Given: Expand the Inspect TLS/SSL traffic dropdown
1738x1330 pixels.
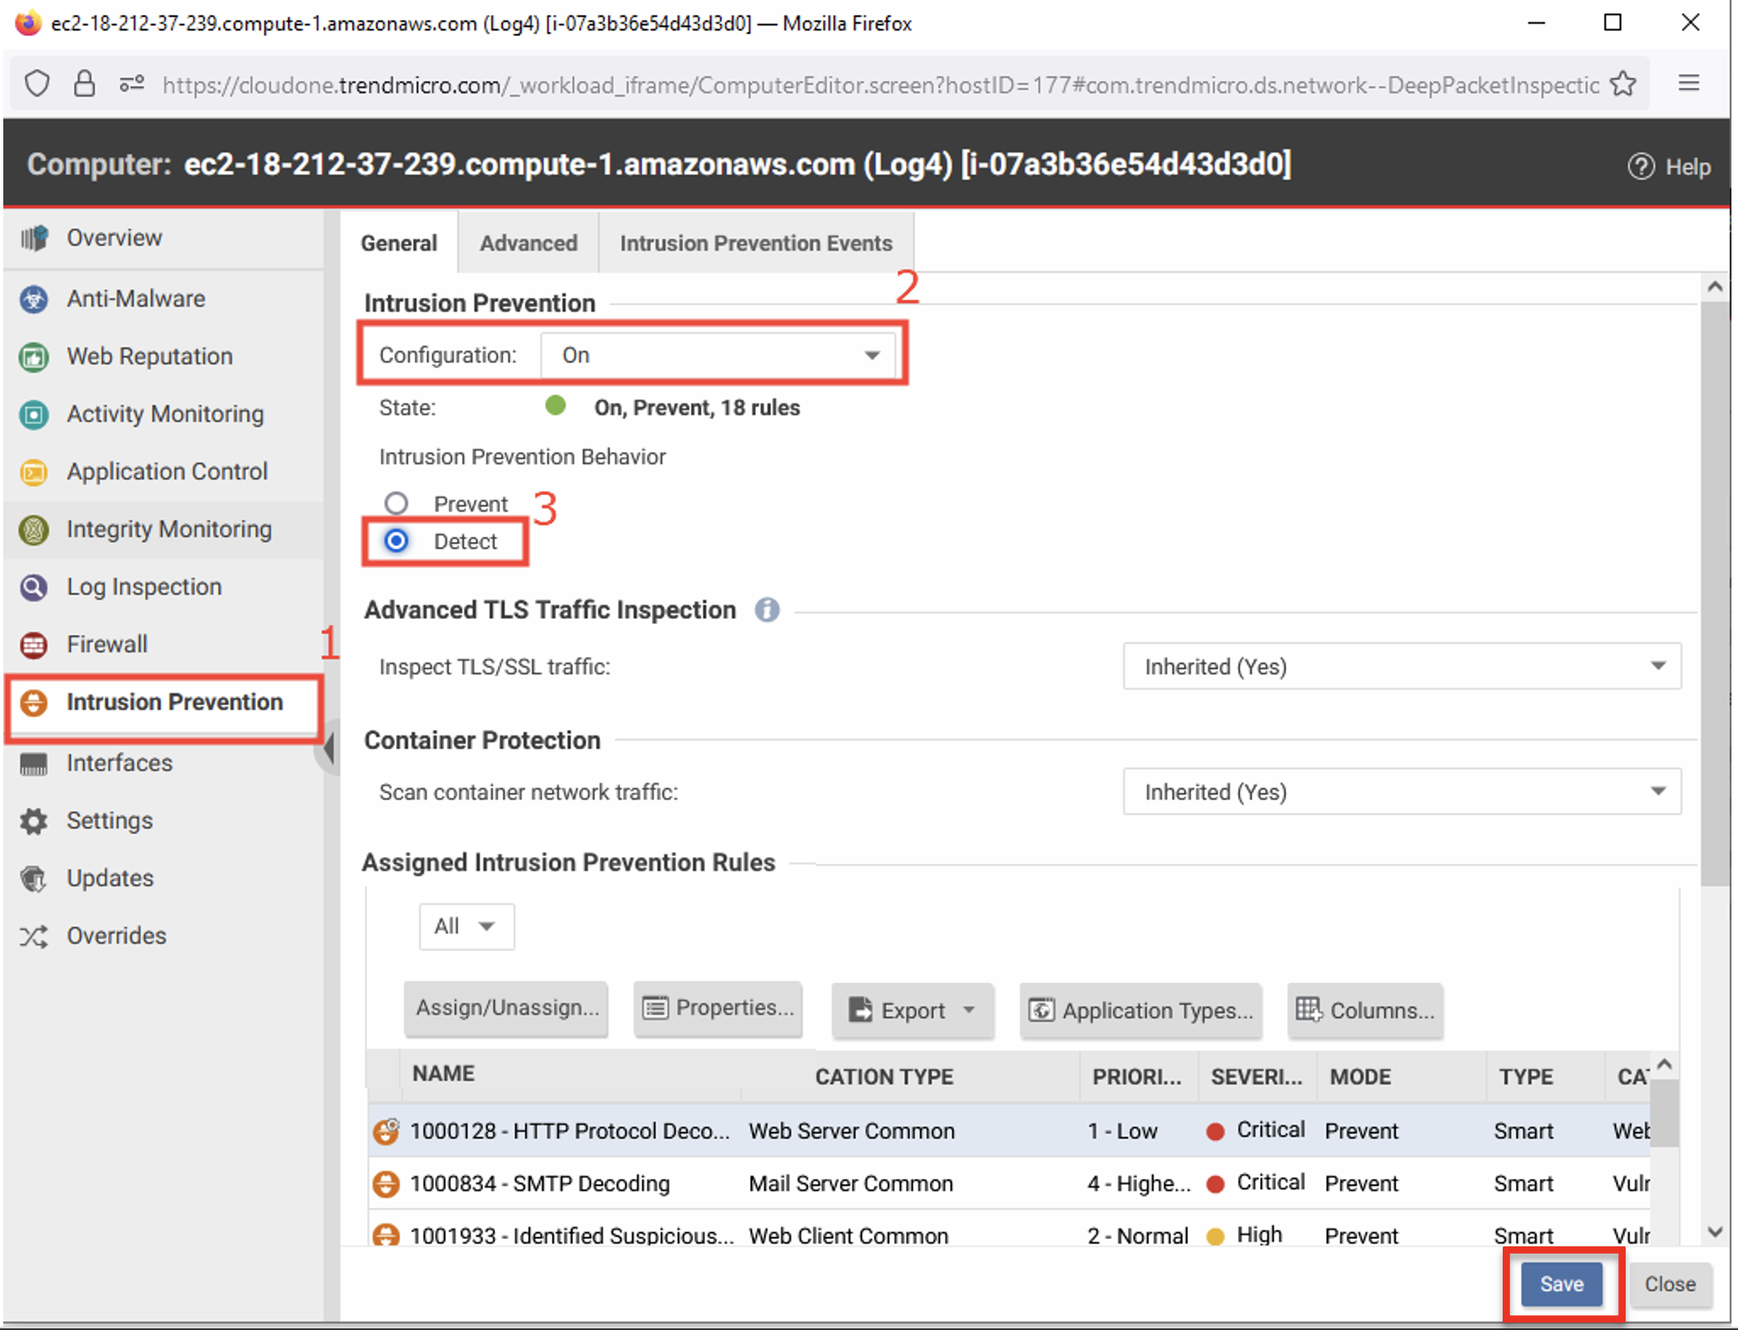Looking at the screenshot, I should [x=1401, y=667].
